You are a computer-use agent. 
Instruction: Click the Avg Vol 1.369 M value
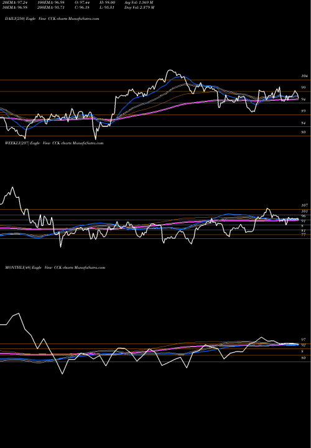(x=139, y=2)
